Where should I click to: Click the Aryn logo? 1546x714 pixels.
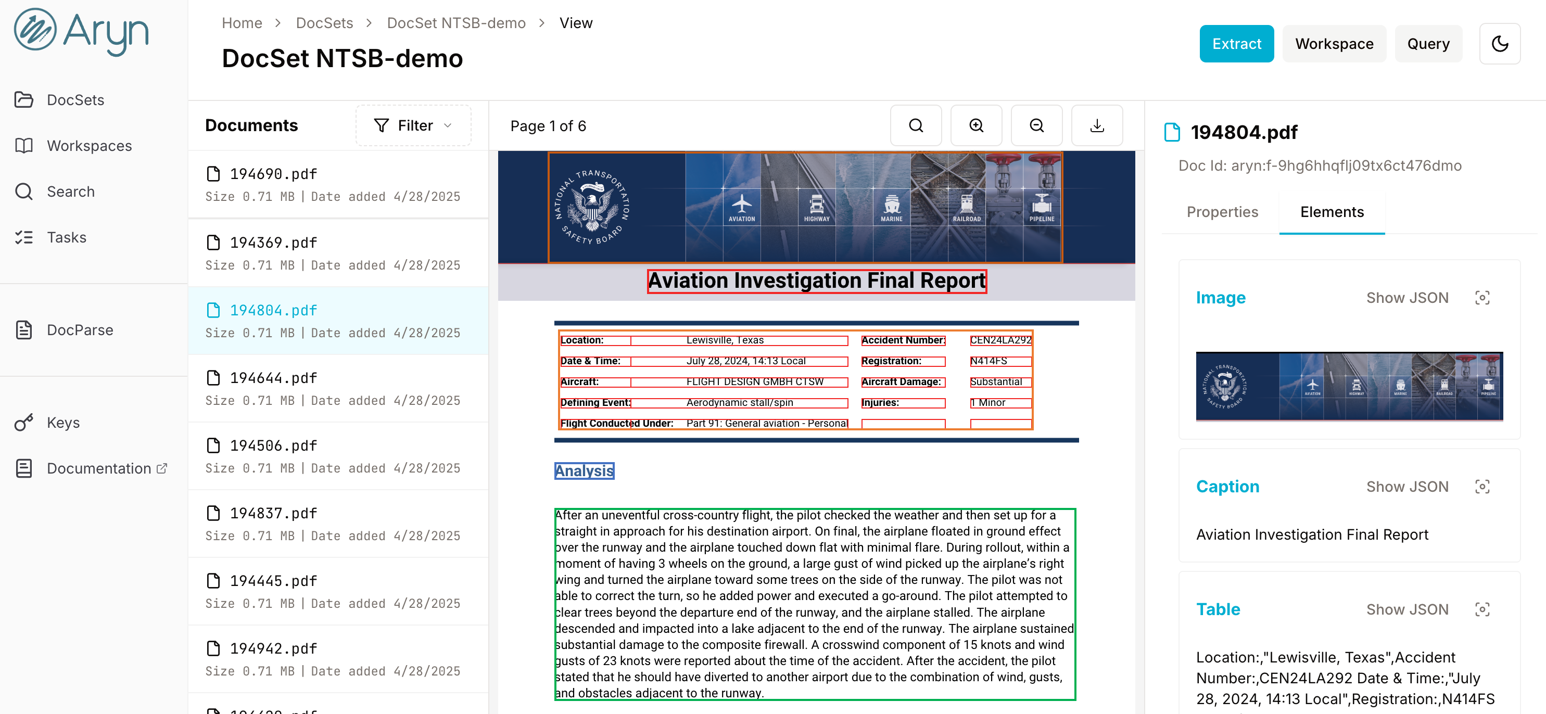tap(82, 31)
